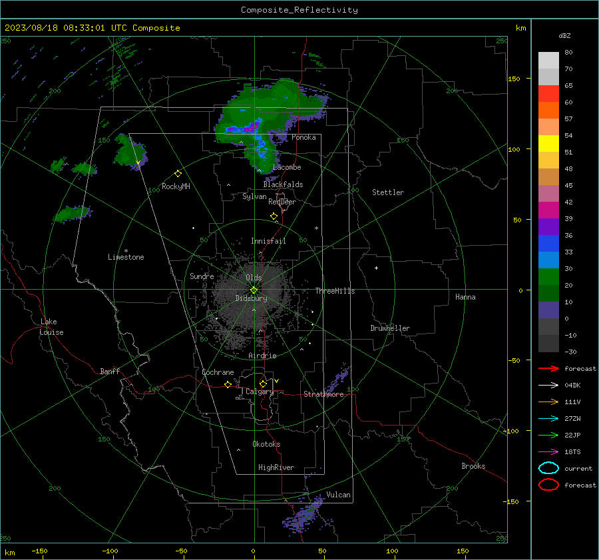Click the Hanna label
Image resolution: width=599 pixels, height=560 pixels.
[x=465, y=297]
